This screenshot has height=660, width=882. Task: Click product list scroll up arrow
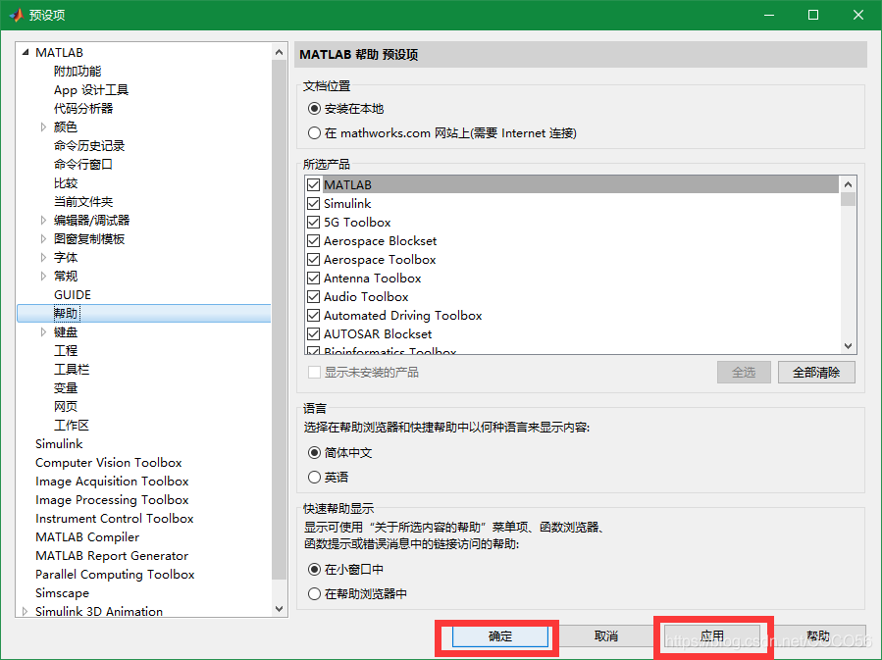click(849, 184)
